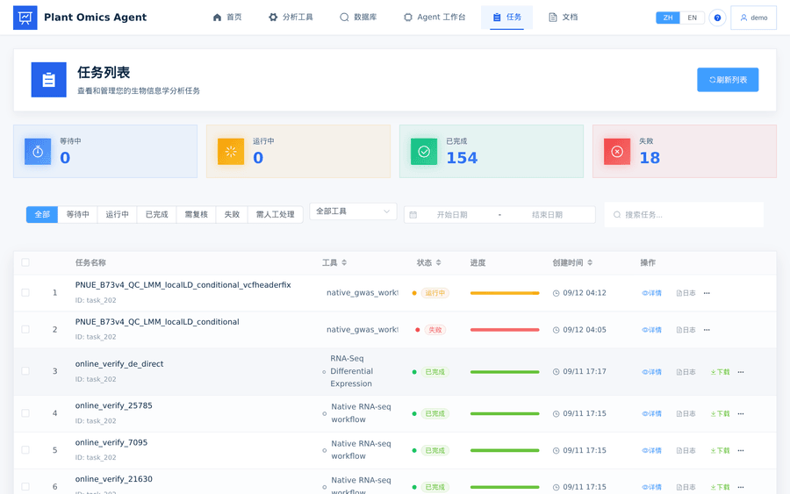View details of online_verify_25785

pos(651,414)
